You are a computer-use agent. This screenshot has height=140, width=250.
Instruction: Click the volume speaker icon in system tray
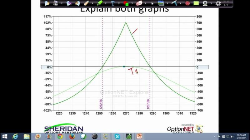coord(232,137)
